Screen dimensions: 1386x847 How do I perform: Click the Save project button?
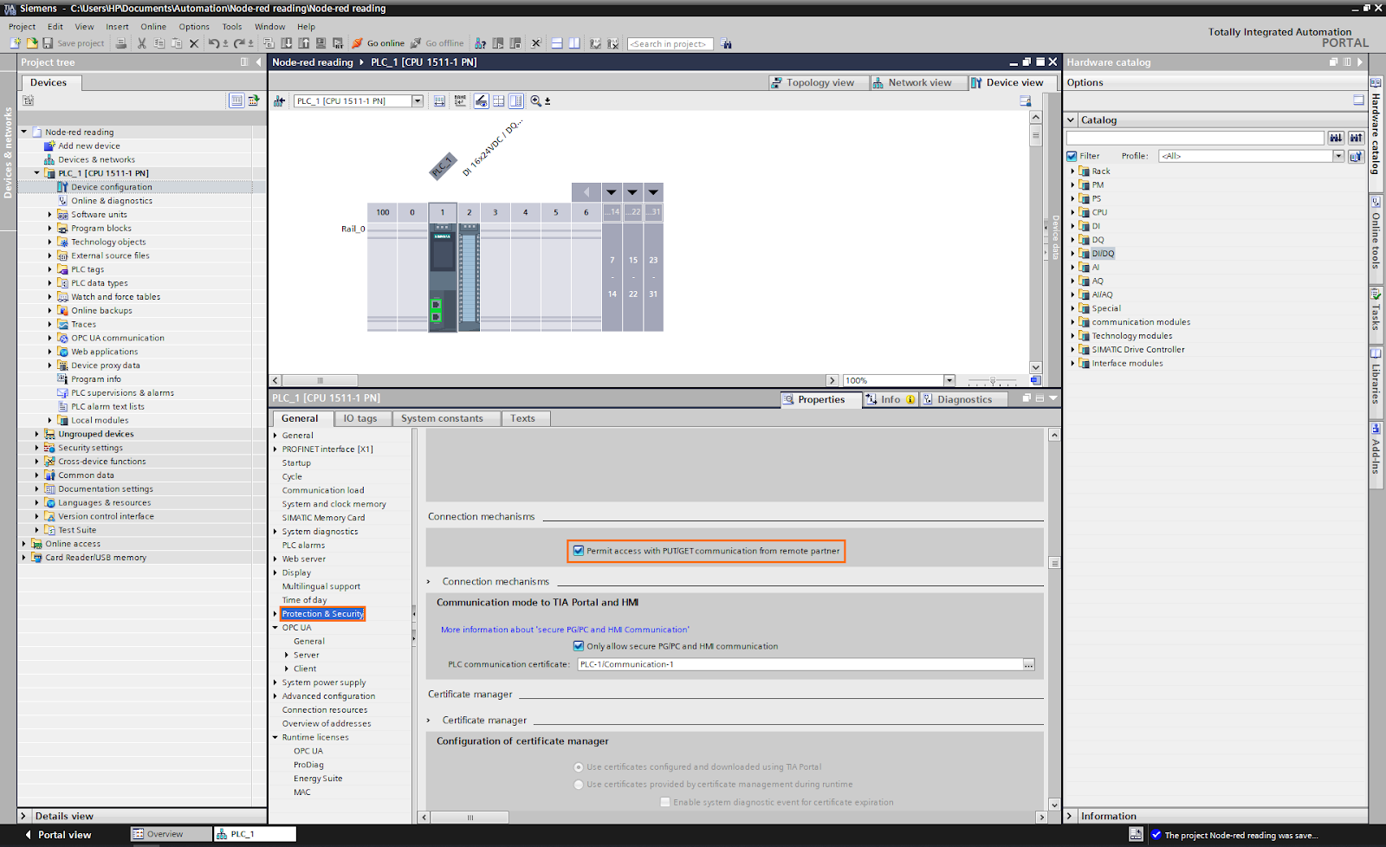click(x=74, y=43)
